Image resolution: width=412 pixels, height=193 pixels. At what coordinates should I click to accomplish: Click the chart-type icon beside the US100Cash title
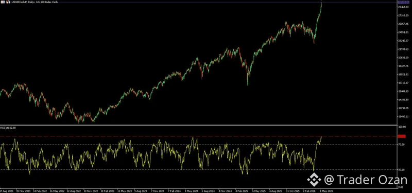click(8, 2)
